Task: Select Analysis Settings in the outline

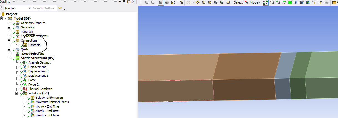Action: (x=39, y=62)
